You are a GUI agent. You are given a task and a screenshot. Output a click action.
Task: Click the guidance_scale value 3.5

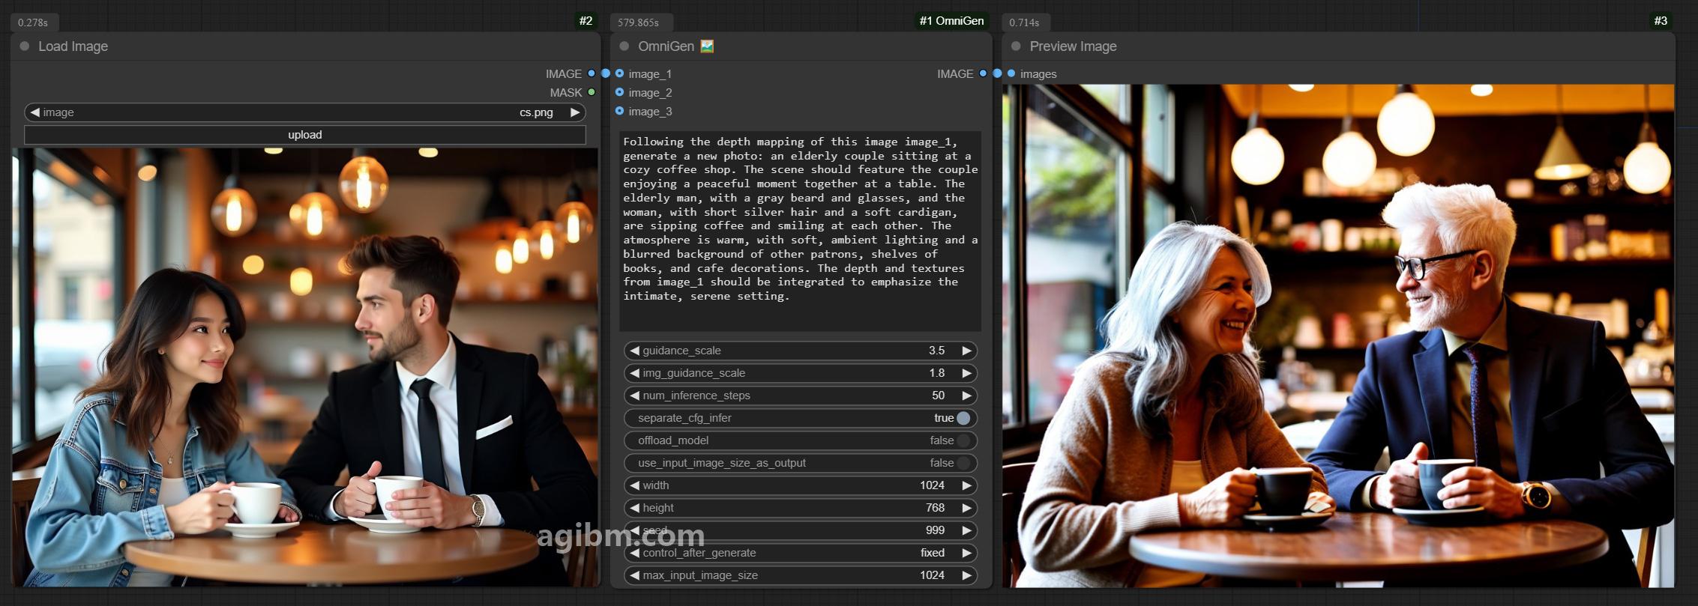[936, 351]
